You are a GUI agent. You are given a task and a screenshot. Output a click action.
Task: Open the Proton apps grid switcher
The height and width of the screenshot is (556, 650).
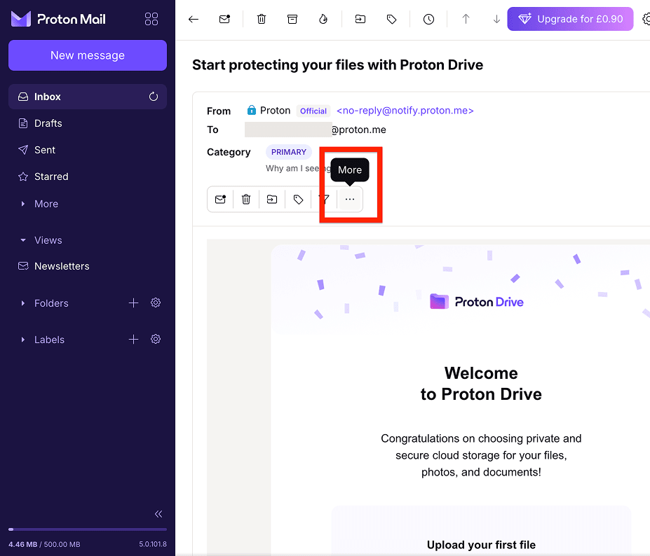pos(151,19)
